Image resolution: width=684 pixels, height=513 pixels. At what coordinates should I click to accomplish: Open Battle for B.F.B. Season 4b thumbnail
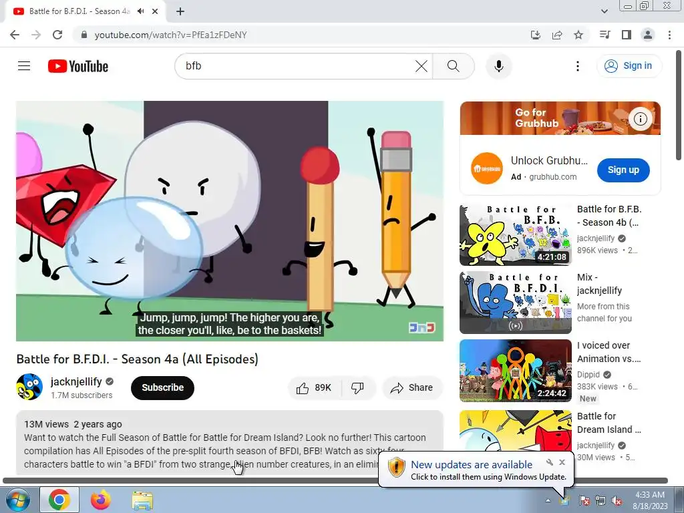515,234
